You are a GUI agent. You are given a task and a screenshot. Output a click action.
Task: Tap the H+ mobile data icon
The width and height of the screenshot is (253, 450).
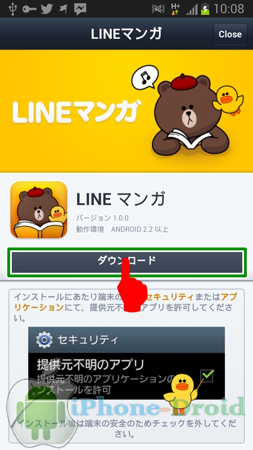(175, 9)
